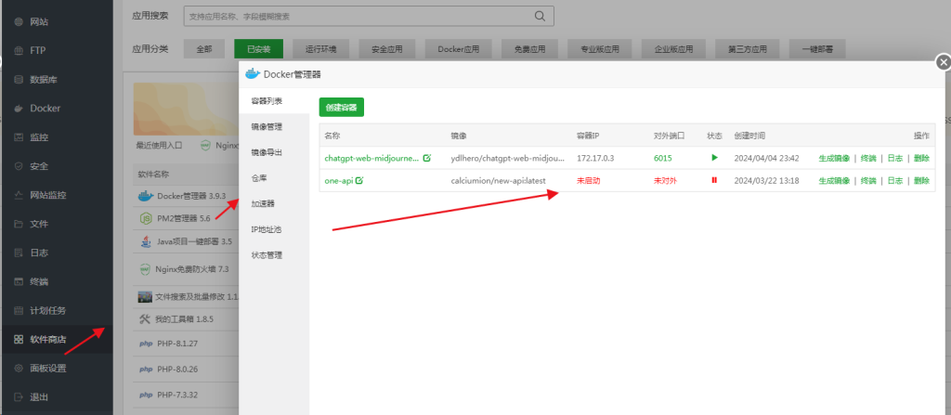Switch to 镜像管理 tab in Docker manager
Viewport: 951px width, 415px height.
coord(267,126)
